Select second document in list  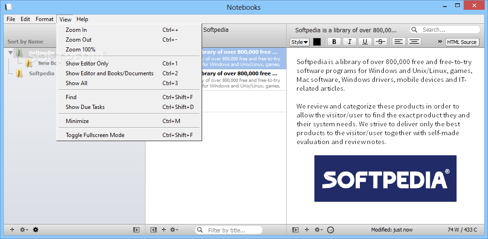click(x=244, y=80)
